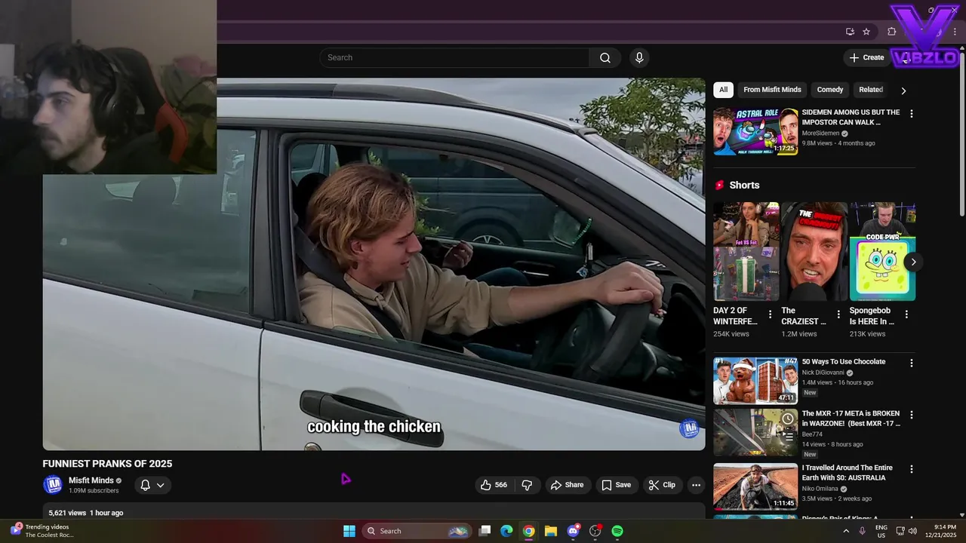
Task: Click the YouTube search magnifier button
Action: (605, 58)
